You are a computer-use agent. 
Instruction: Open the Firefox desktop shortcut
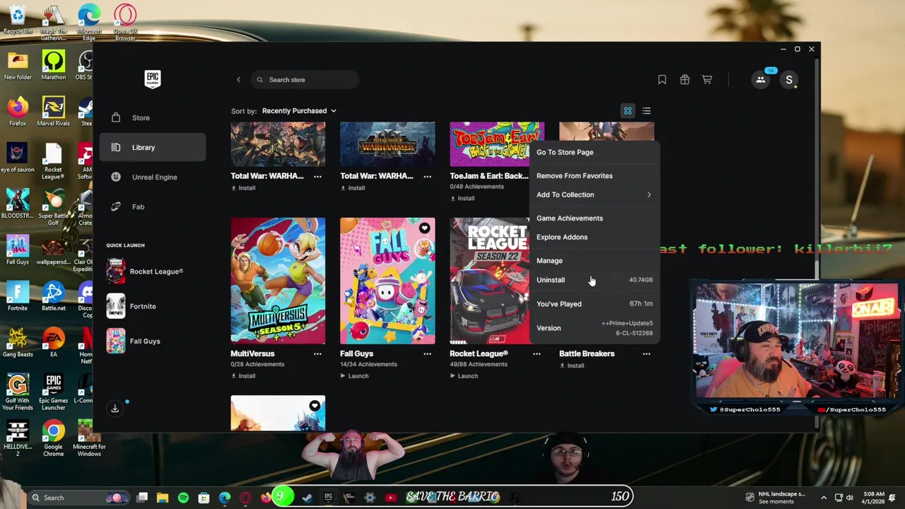click(x=18, y=112)
